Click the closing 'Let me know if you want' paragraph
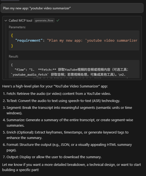This screenshot has width=146, height=176. pos(71,167)
